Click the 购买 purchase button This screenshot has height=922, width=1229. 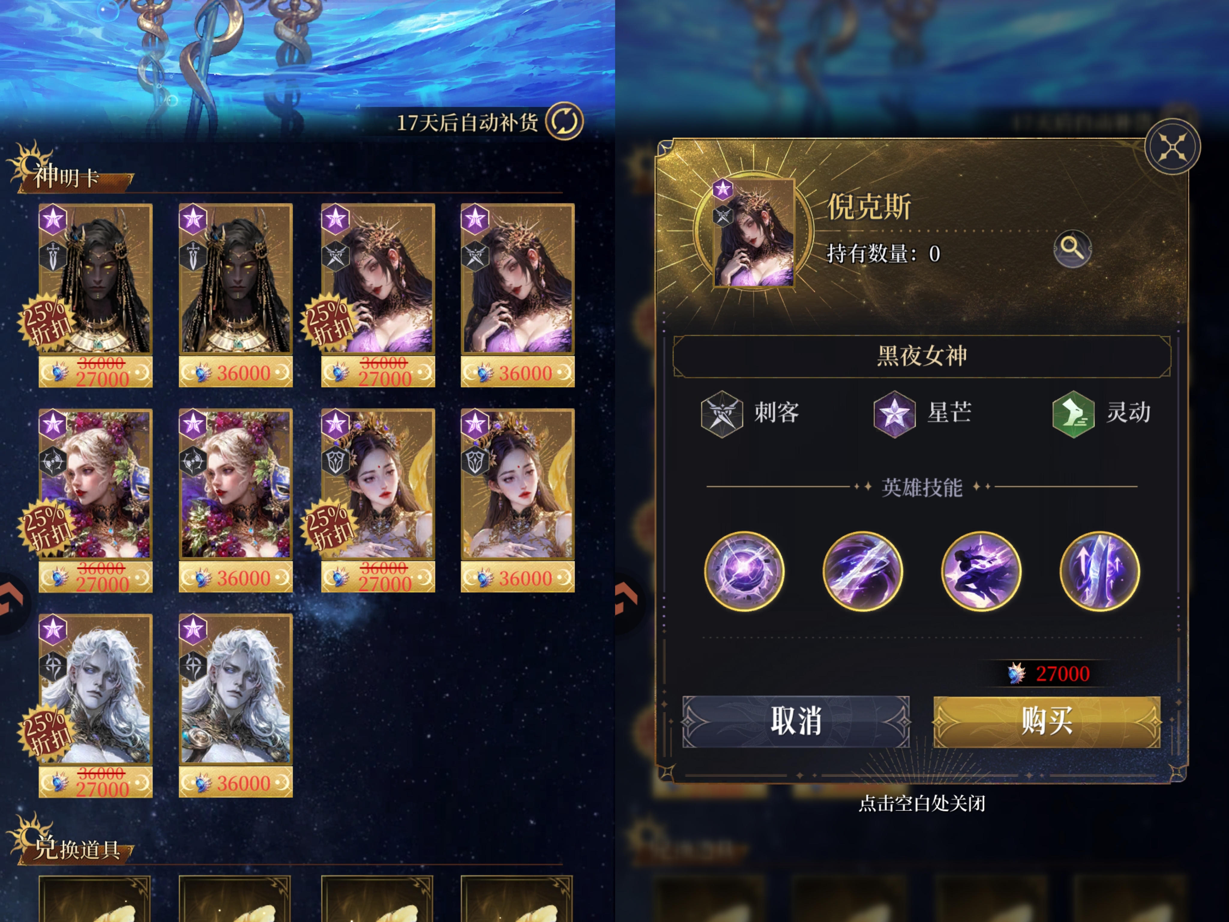pyautogui.click(x=1047, y=722)
